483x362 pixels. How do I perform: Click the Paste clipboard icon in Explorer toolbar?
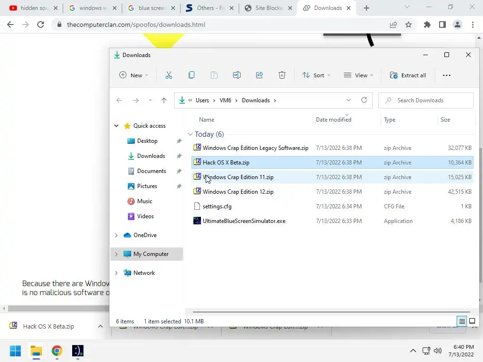pyautogui.click(x=214, y=75)
